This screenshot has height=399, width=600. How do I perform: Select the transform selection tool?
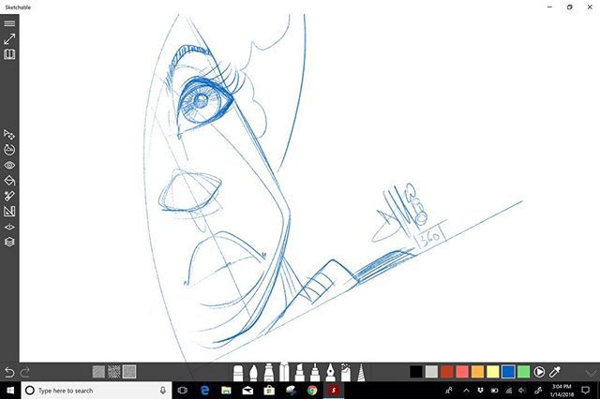click(x=9, y=134)
